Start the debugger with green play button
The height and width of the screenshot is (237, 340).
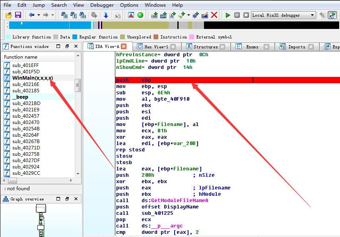pos(228,15)
